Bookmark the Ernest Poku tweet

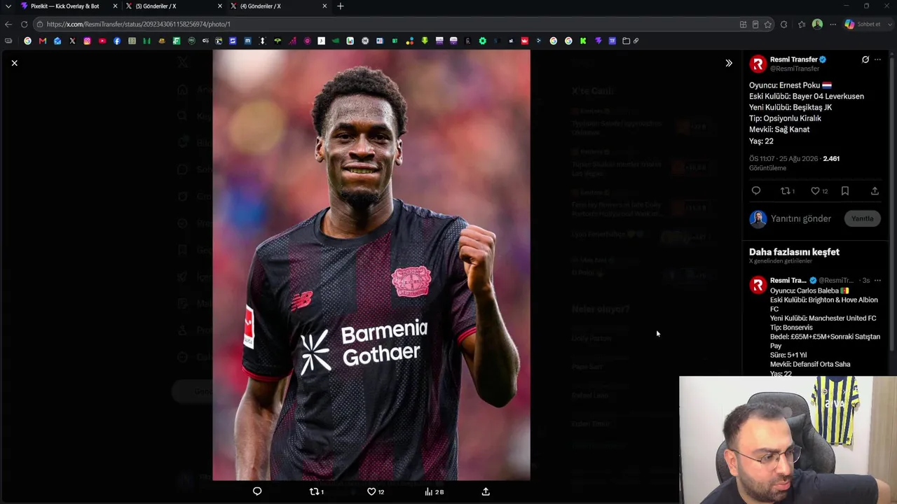pos(845,190)
